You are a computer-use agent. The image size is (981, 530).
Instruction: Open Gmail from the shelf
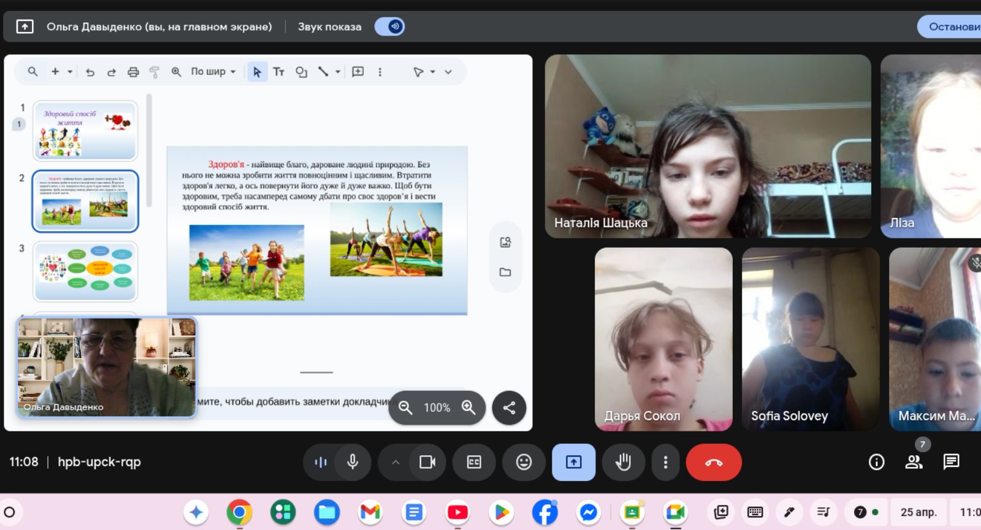(370, 512)
